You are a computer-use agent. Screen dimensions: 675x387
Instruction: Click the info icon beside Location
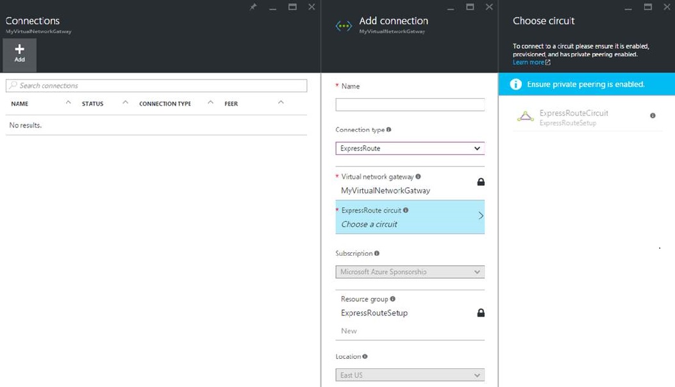click(x=365, y=356)
